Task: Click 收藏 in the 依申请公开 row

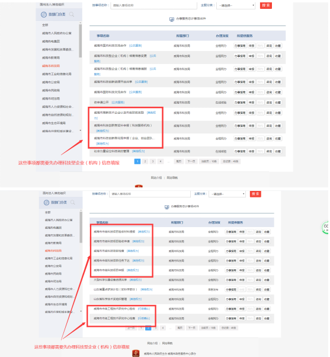Action: (278, 103)
